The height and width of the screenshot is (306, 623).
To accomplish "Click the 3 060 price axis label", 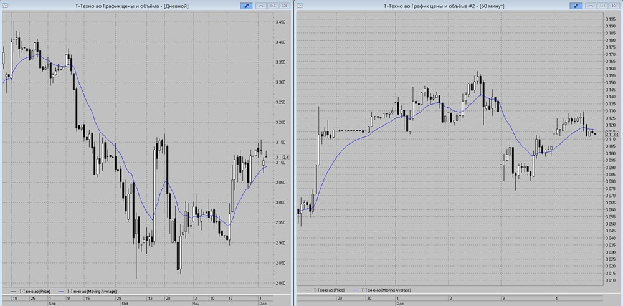I will click(611, 210).
